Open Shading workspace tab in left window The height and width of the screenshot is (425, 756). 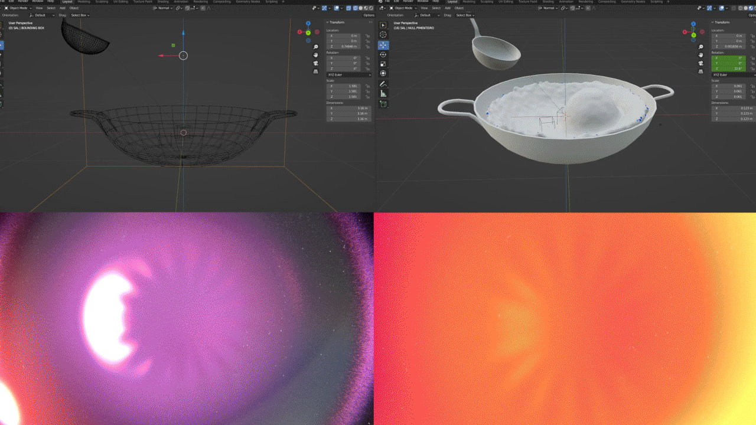click(163, 2)
